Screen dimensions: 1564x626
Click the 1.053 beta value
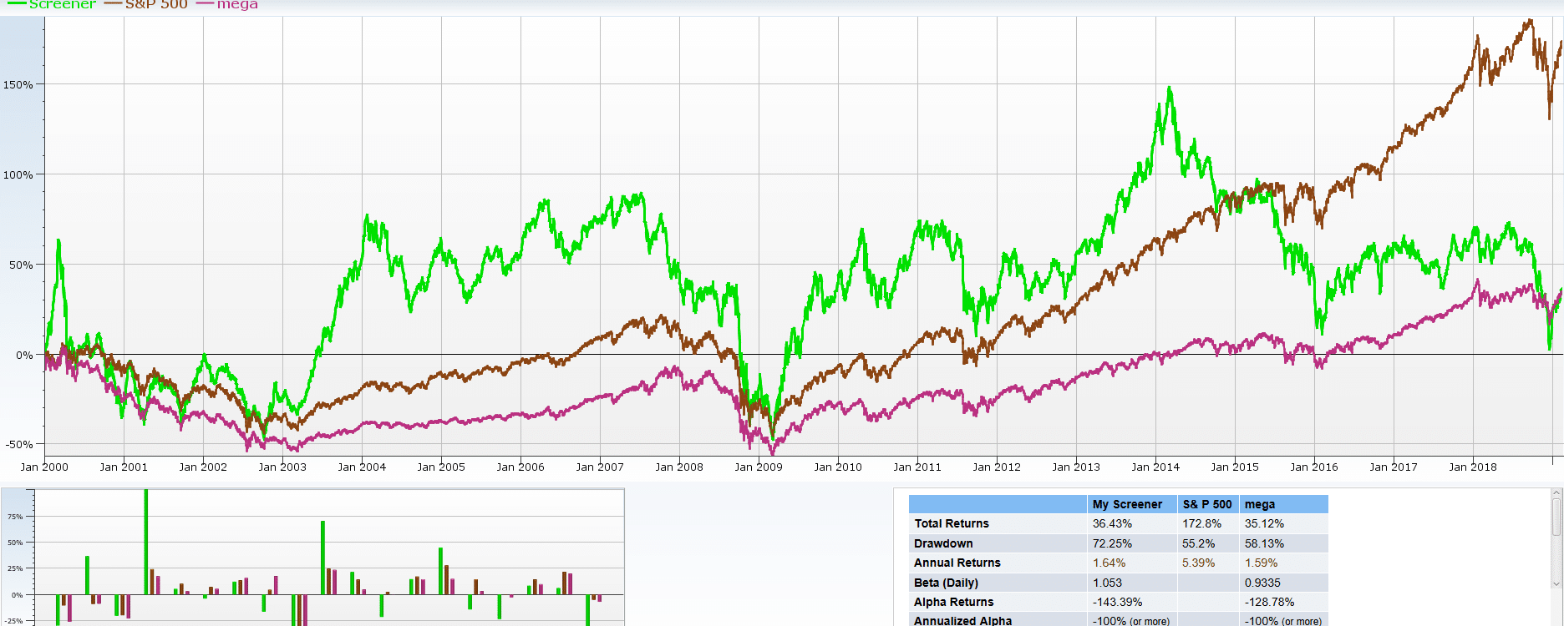pos(1107,583)
